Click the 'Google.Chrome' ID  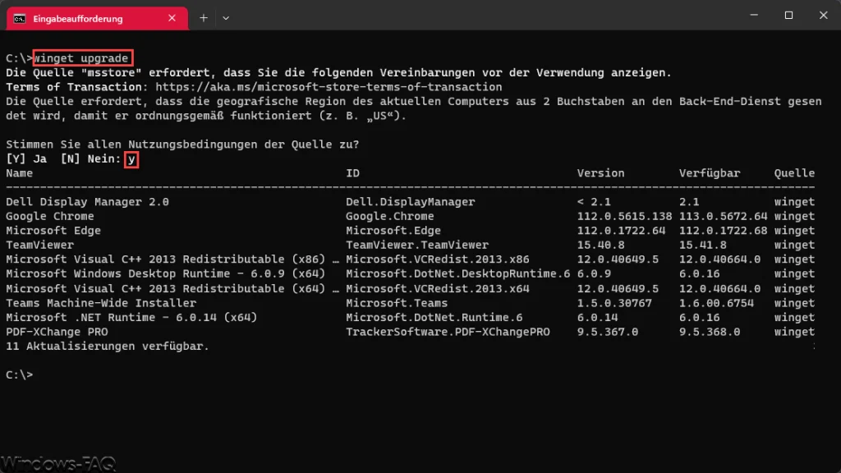tap(390, 216)
